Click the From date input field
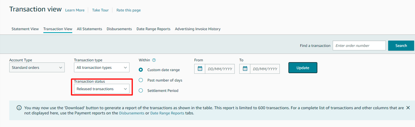 pos(220,69)
